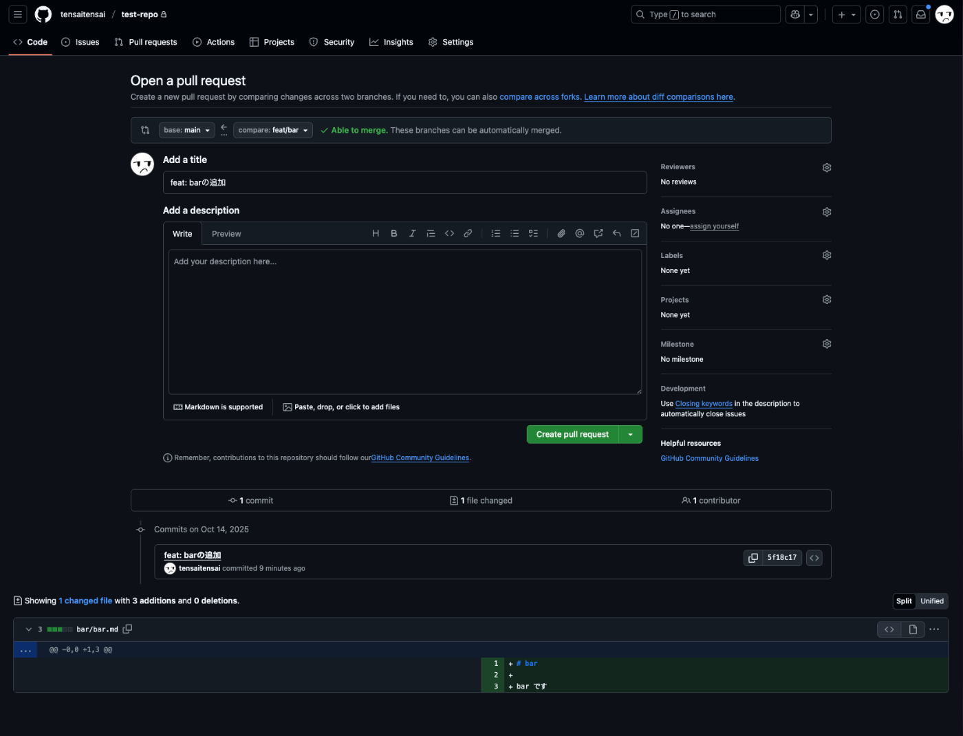963x736 pixels.
Task: Reference an issue or pull request icon
Action: [x=598, y=234]
